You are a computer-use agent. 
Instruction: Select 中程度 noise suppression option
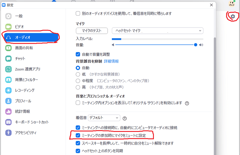pos(78,81)
